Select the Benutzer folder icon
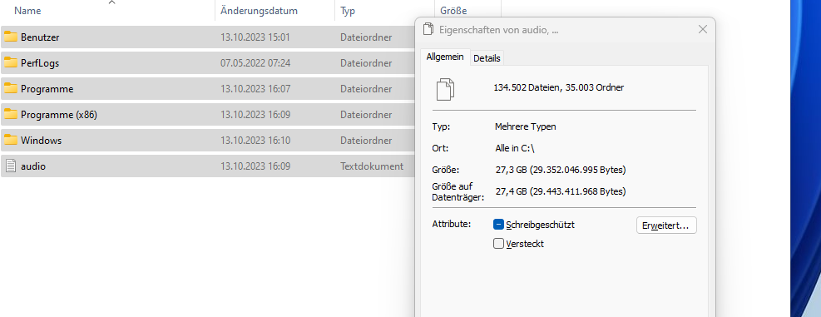The height and width of the screenshot is (317, 821). (11, 37)
